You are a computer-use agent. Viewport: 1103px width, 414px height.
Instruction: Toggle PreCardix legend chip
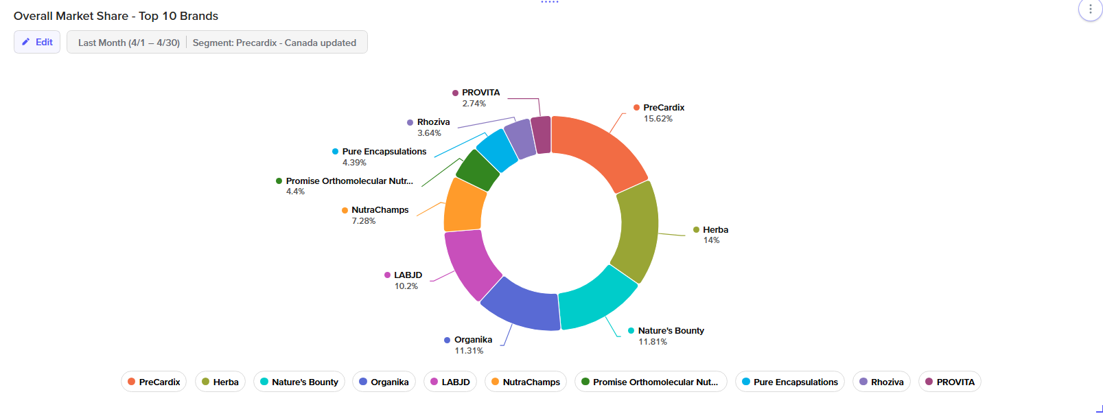154,382
